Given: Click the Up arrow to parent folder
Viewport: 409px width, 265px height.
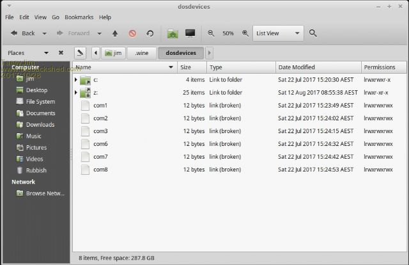Looking at the screenshot, I should pyautogui.click(x=115, y=33).
